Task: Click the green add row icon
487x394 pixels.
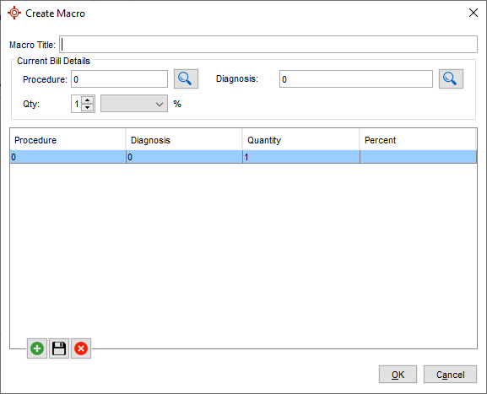Action: [x=37, y=348]
